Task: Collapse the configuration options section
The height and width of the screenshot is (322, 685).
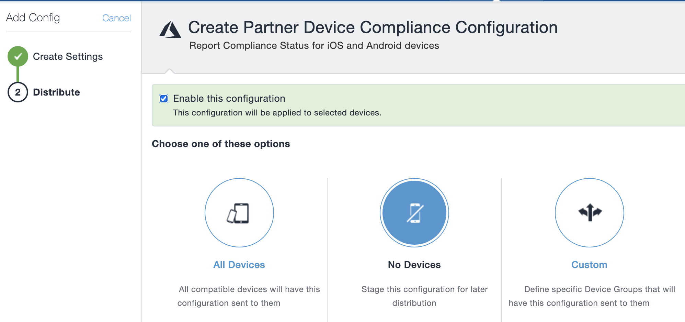Action: pyautogui.click(x=221, y=144)
